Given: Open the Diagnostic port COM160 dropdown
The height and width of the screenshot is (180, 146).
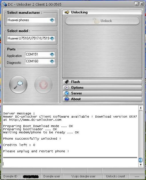Looking at the screenshot, I should coord(52,61).
